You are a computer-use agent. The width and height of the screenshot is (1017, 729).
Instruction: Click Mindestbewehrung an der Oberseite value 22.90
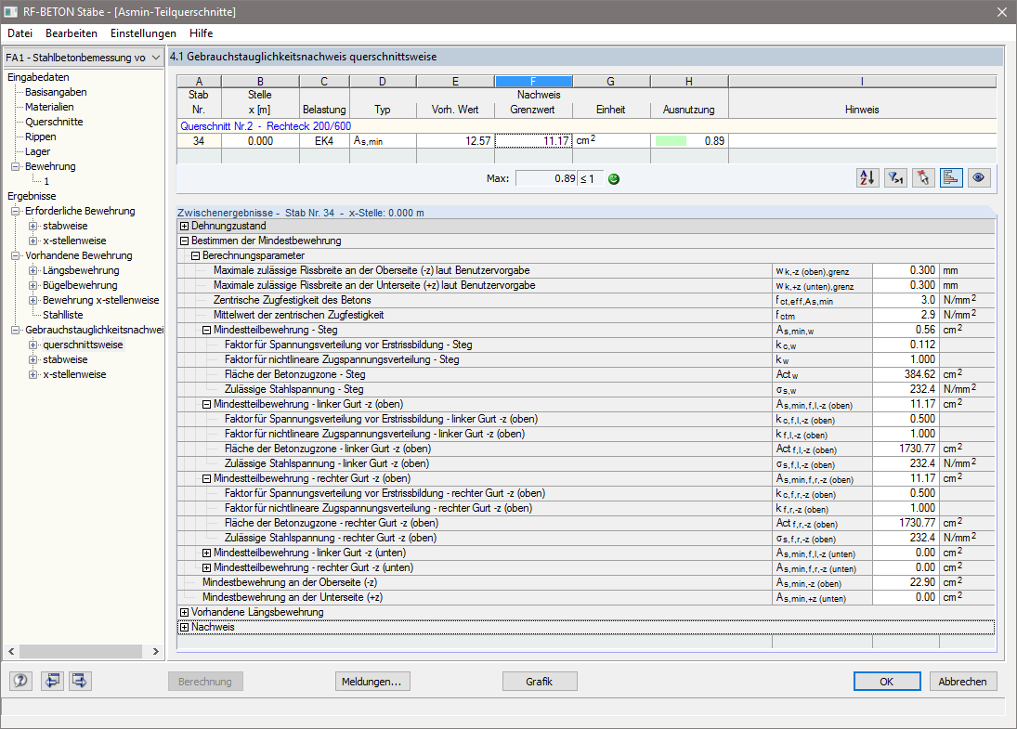click(906, 583)
